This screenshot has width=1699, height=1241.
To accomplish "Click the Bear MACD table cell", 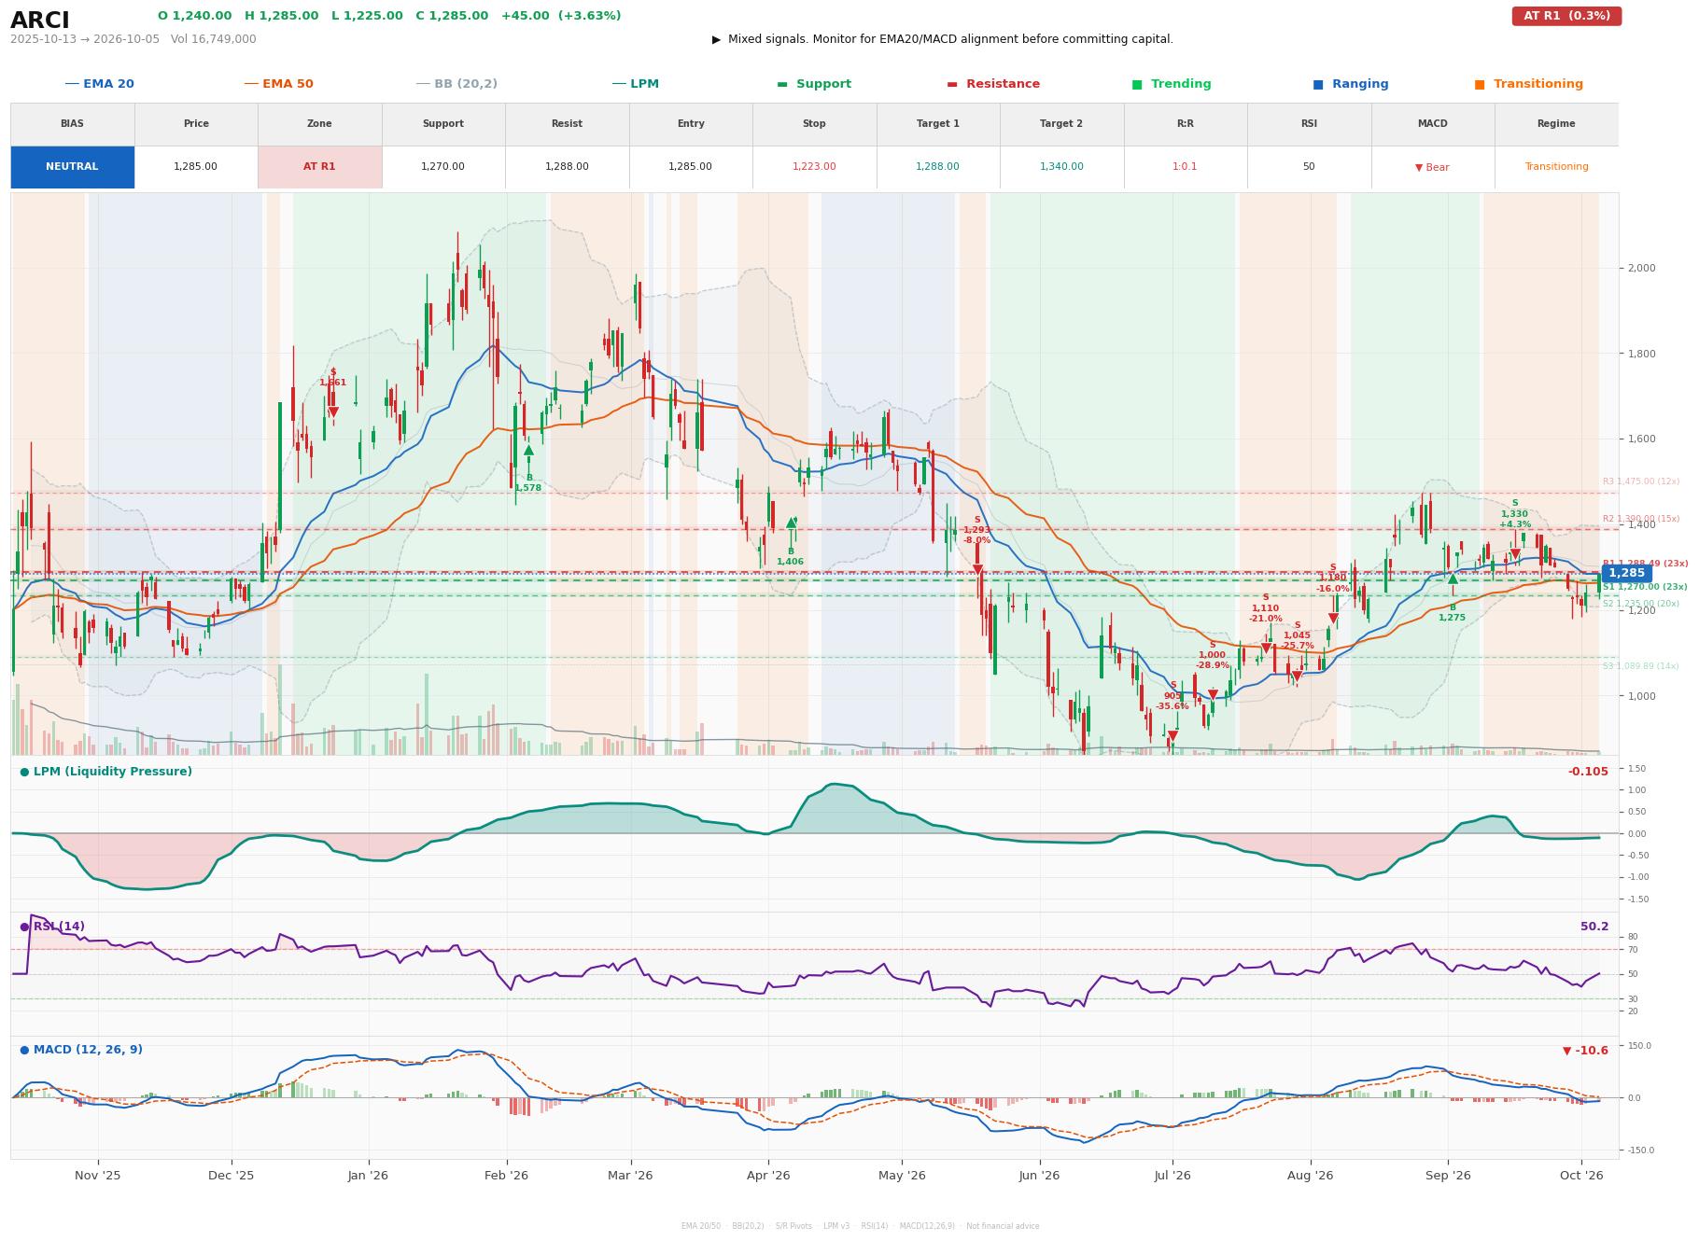I will (1432, 167).
